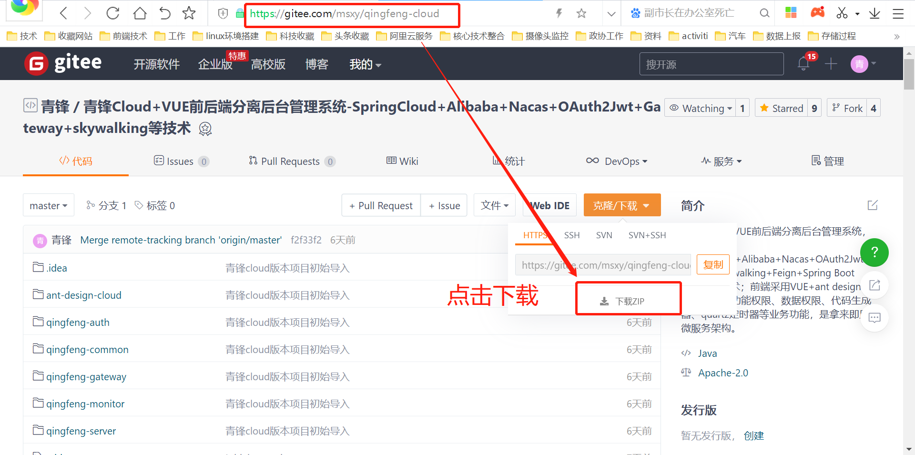Go forward with the browser forward arrow
The image size is (915, 455).
pos(88,13)
